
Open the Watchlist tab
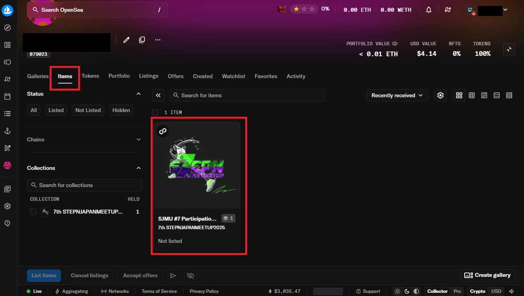(234, 76)
